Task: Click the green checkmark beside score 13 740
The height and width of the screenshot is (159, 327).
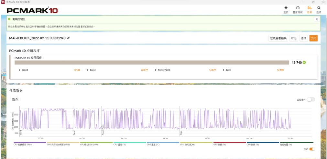Action: [304, 63]
